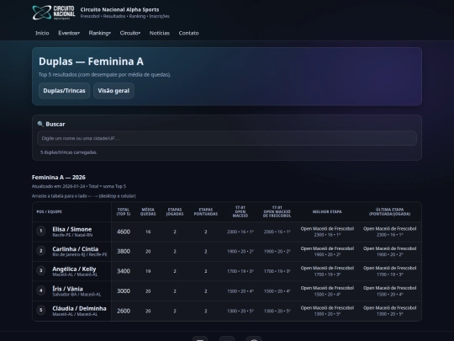
Task: Click Elisa / Simone's Melhor Etapa cell
Action: coord(327,232)
